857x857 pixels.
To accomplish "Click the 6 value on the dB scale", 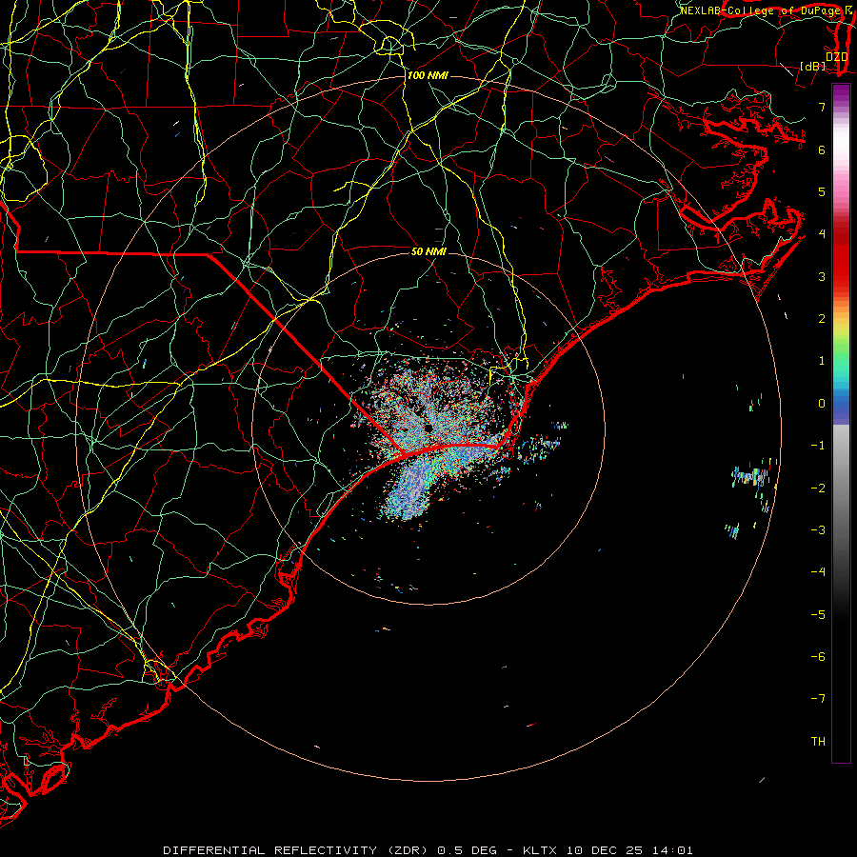I will pyautogui.click(x=822, y=149).
